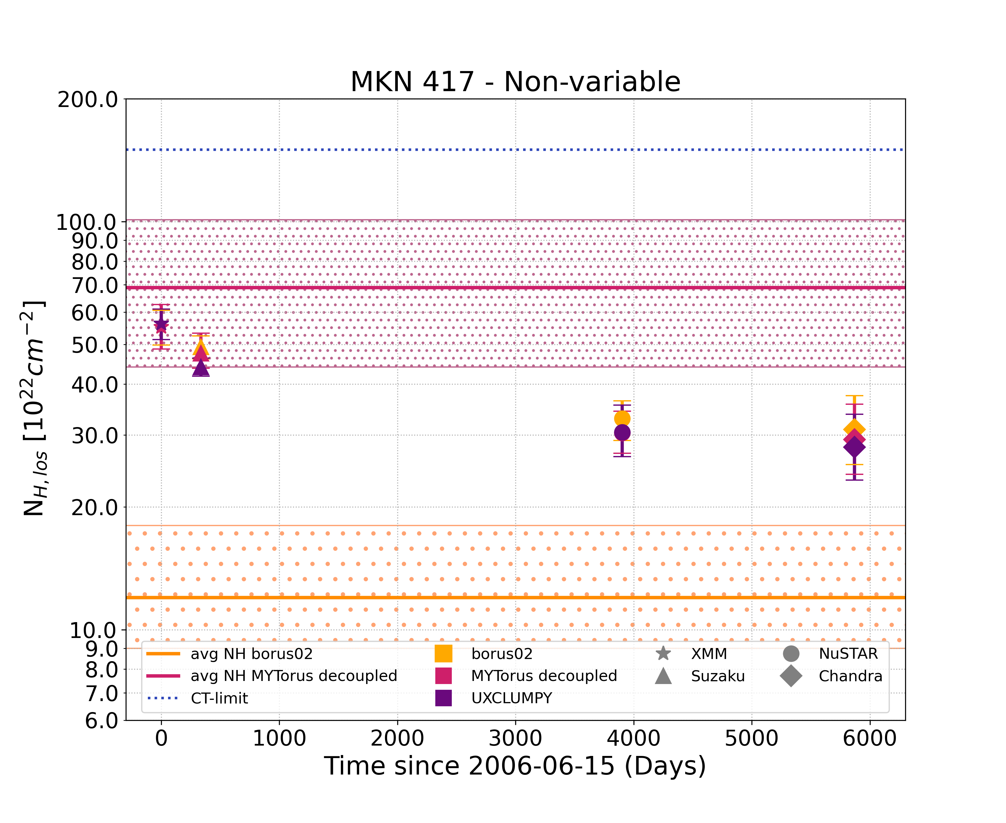Click the CT-limit legend entry
The height and width of the screenshot is (823, 1006).
219,698
